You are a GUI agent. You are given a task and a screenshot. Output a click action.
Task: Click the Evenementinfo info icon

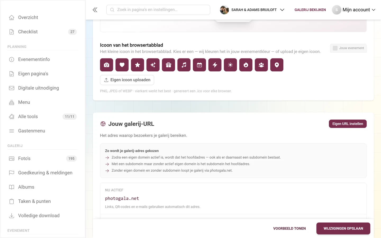[x=12, y=59]
